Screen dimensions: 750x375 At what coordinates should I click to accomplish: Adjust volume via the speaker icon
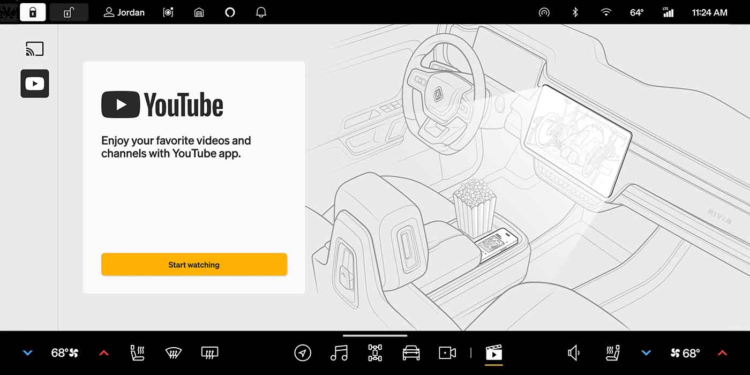point(573,353)
